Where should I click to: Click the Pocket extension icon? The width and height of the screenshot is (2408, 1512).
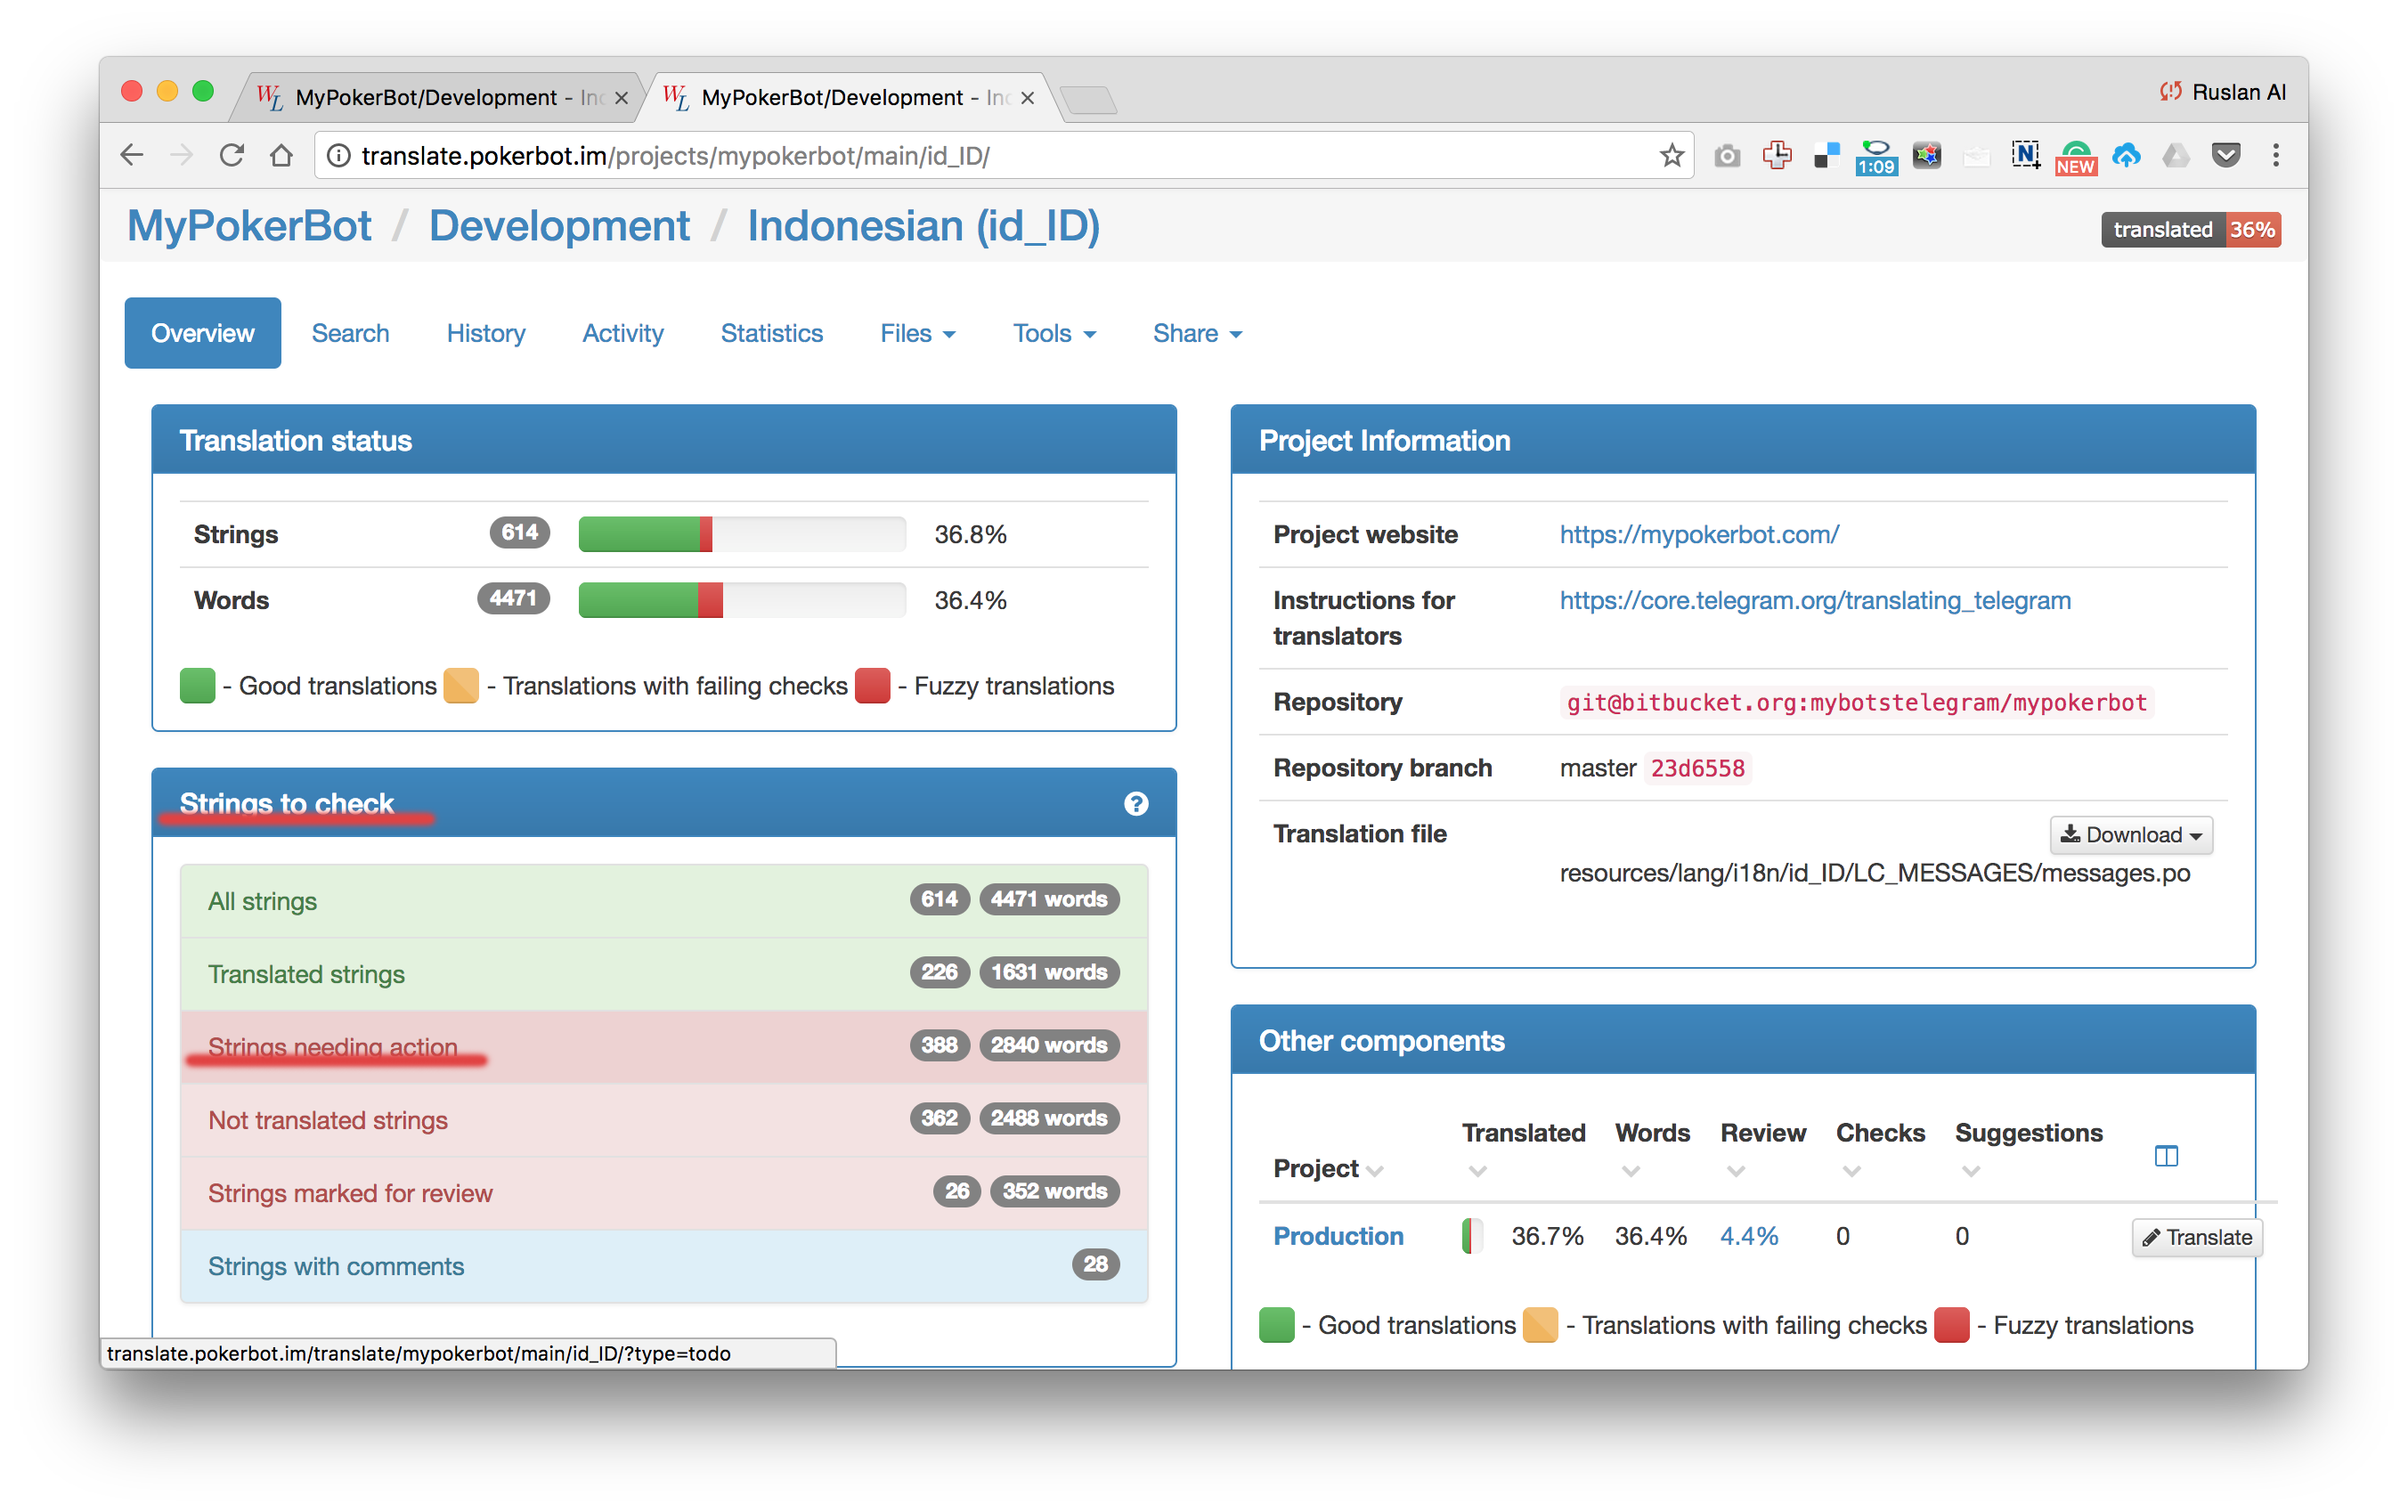tap(2226, 156)
